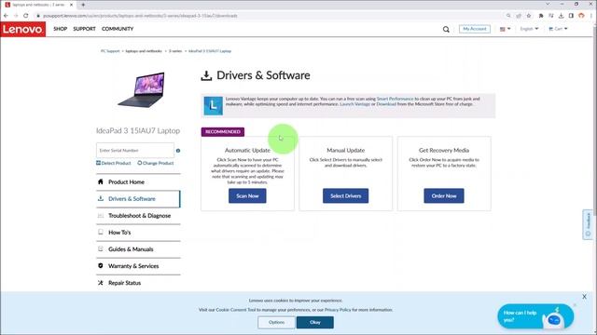
Task: Click the Drivers & Software download icon heading
Action: (206, 75)
